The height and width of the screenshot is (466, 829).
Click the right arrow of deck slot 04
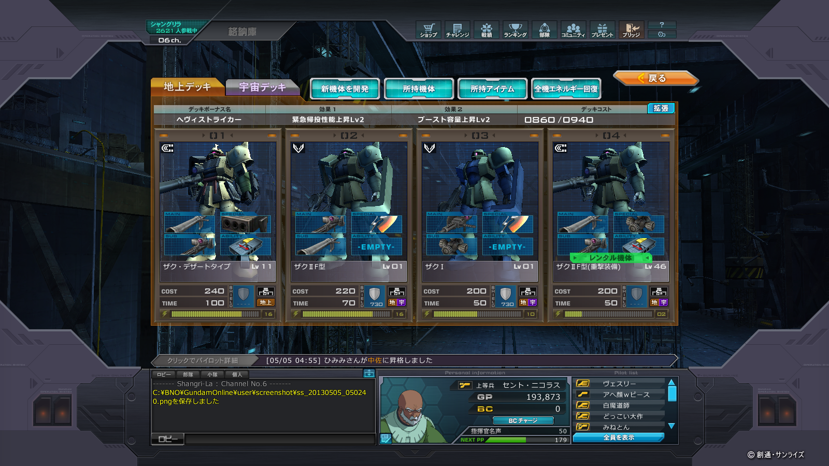pyautogui.click(x=625, y=136)
